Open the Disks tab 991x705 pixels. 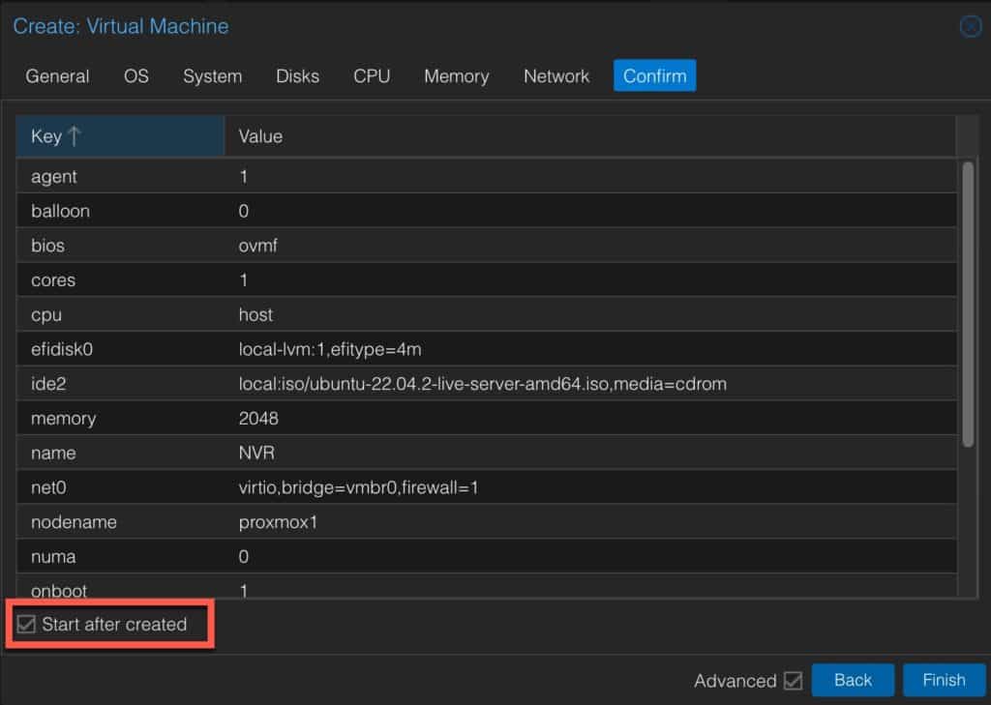pyautogui.click(x=298, y=76)
